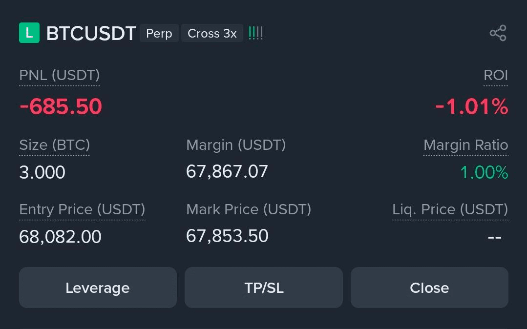This screenshot has height=329, width=527.
Task: Click the -1.01% ROI value
Action: click(471, 106)
